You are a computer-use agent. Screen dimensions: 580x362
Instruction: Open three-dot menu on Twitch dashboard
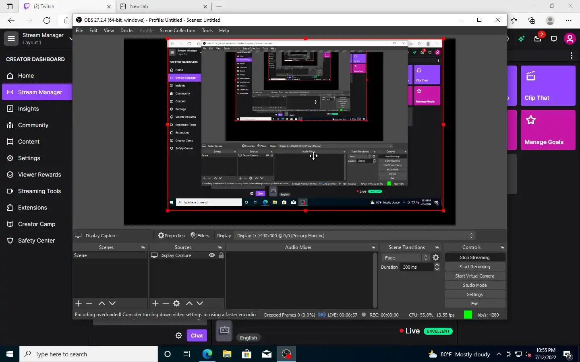(571, 56)
